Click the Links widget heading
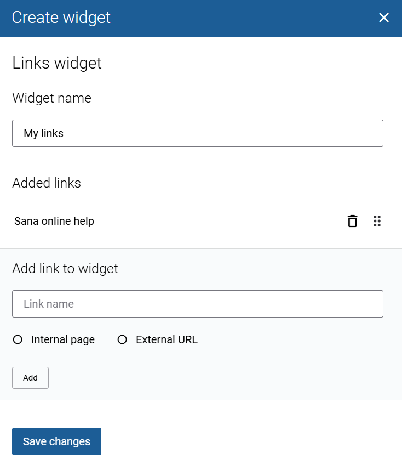 tap(57, 63)
